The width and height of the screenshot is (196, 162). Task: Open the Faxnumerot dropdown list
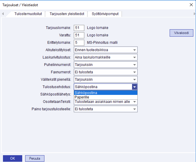(134, 72)
